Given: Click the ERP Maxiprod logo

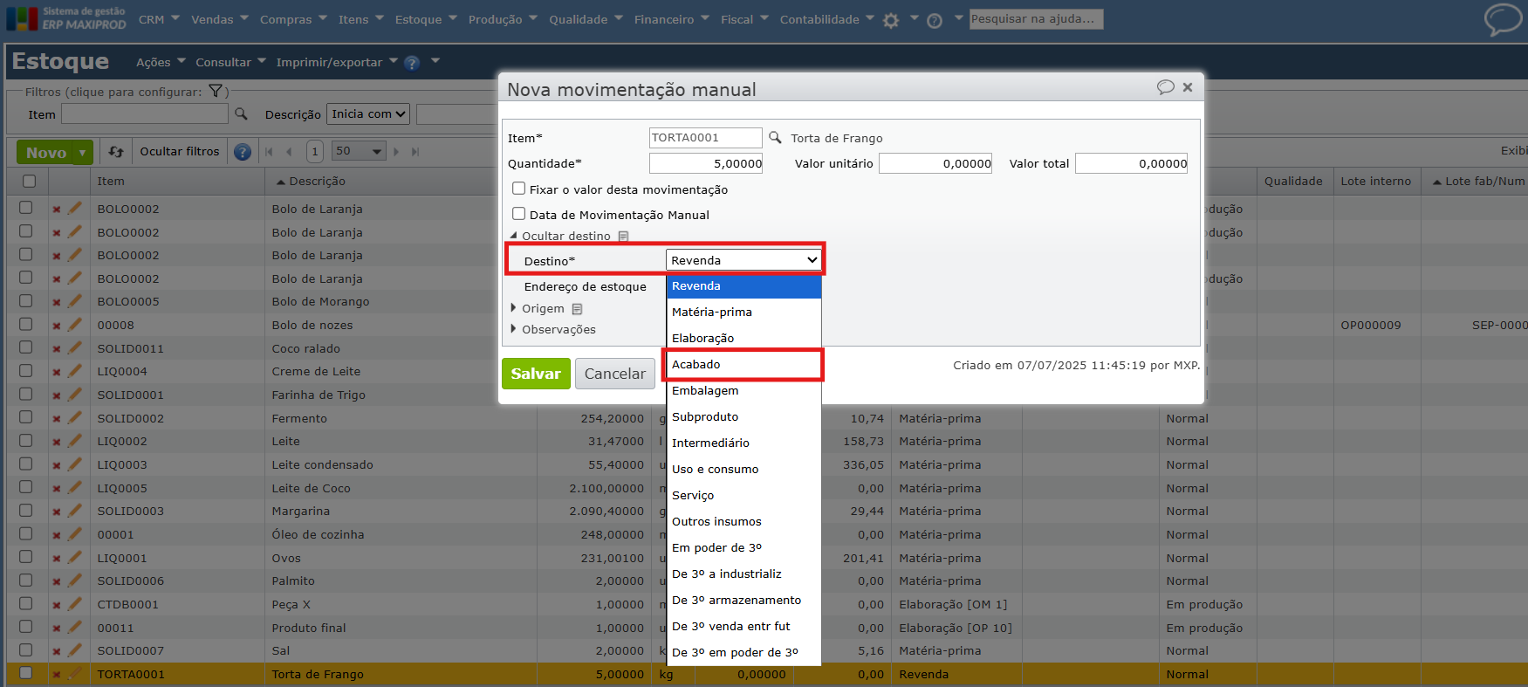Looking at the screenshot, I should click(x=66, y=18).
